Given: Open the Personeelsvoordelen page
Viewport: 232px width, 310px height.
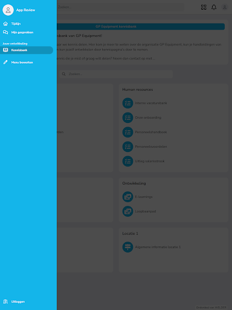Looking at the screenshot, I should click(151, 147).
